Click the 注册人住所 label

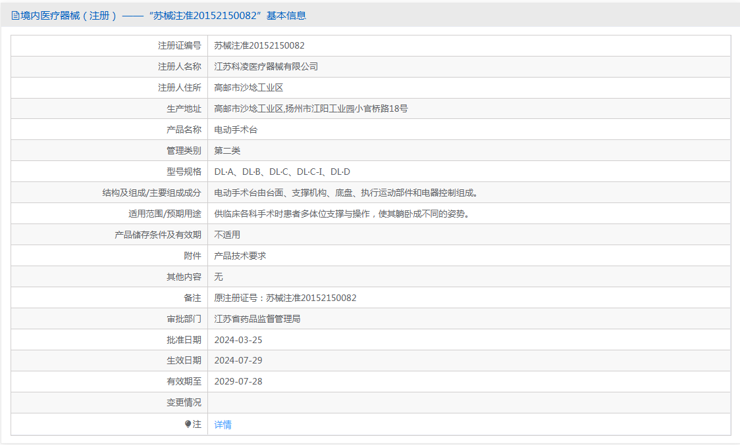pyautogui.click(x=179, y=87)
